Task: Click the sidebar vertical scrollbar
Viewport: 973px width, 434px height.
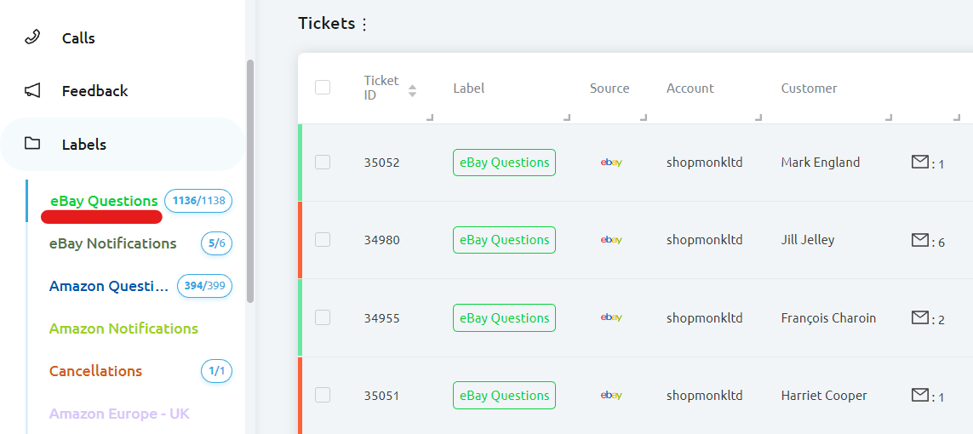Action: [x=249, y=180]
